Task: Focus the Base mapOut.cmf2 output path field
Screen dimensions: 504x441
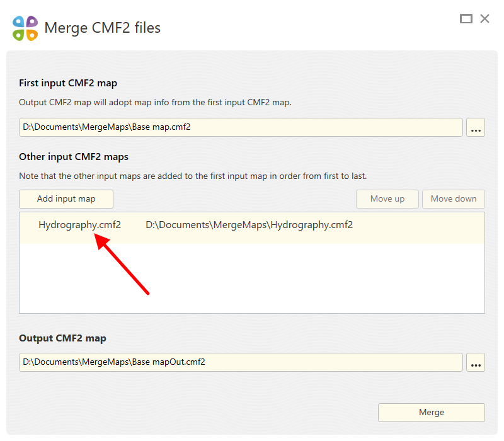Action: [241, 362]
